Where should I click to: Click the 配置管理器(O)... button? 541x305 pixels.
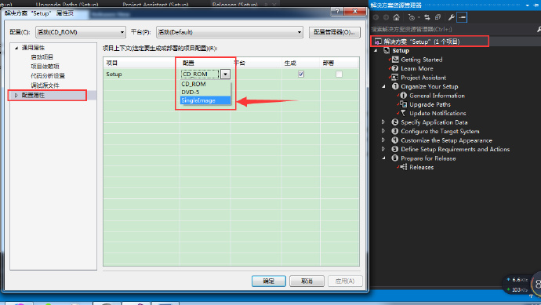point(334,32)
